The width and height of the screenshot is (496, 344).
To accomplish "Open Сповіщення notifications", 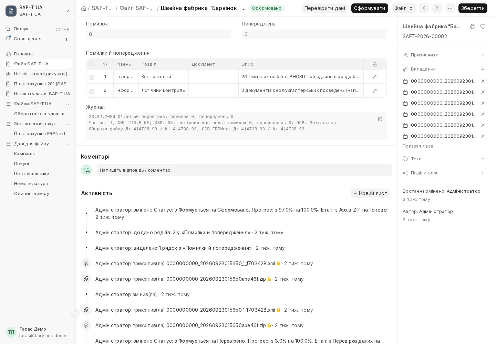I will pos(38,39).
